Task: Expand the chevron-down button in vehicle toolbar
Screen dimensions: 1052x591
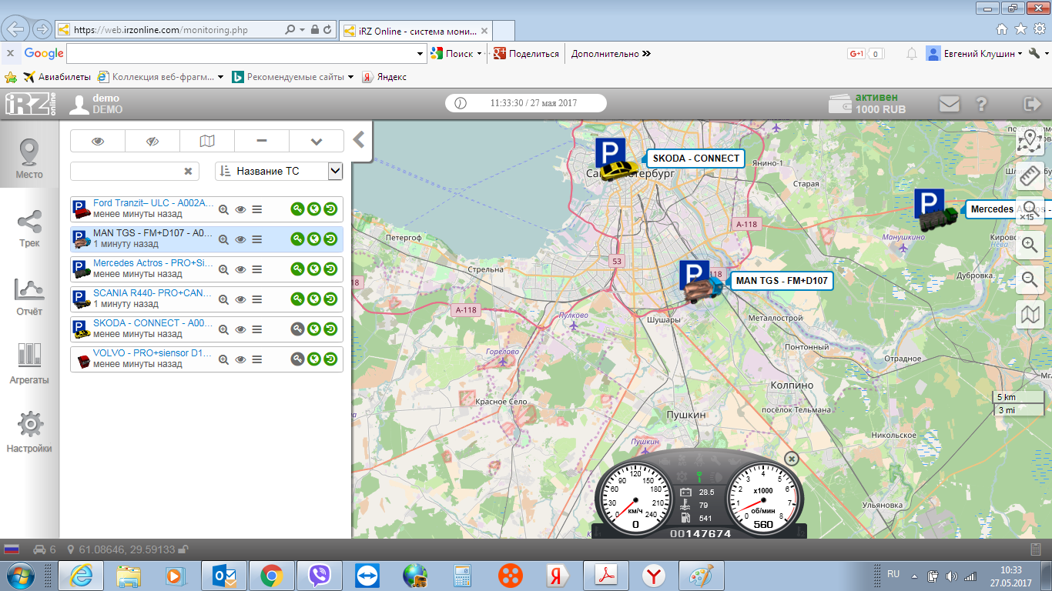Action: (x=316, y=141)
